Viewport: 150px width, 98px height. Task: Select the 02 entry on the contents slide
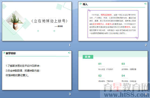(106, 78)
